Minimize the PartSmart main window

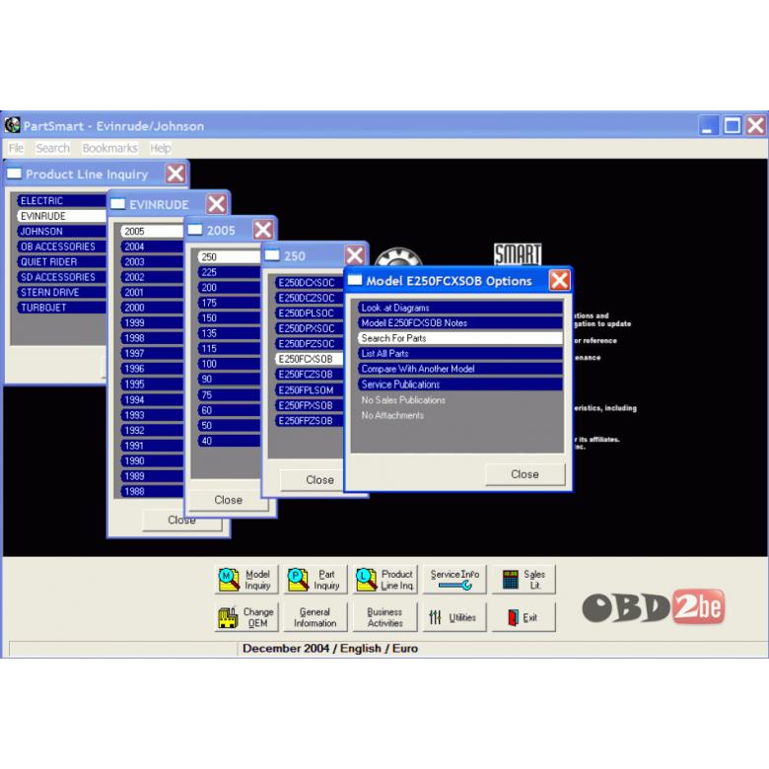coord(708,125)
